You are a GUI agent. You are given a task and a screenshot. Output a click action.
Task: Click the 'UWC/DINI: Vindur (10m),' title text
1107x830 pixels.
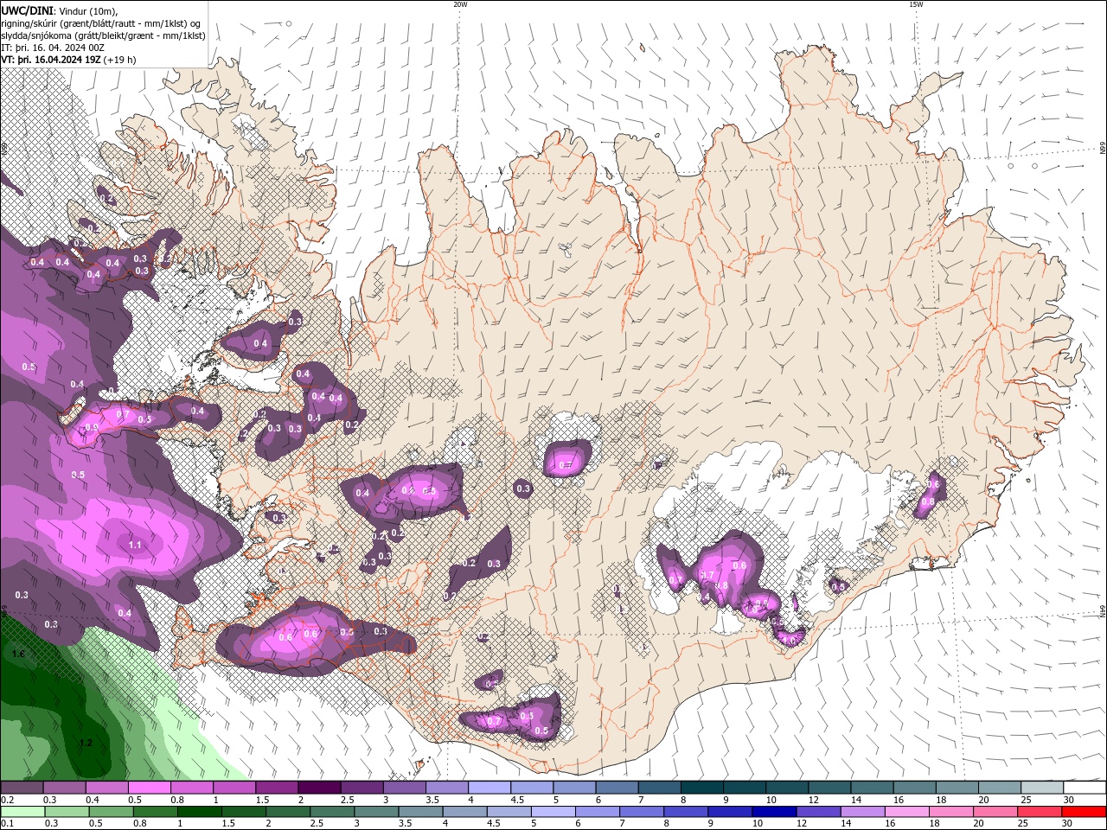pos(60,10)
